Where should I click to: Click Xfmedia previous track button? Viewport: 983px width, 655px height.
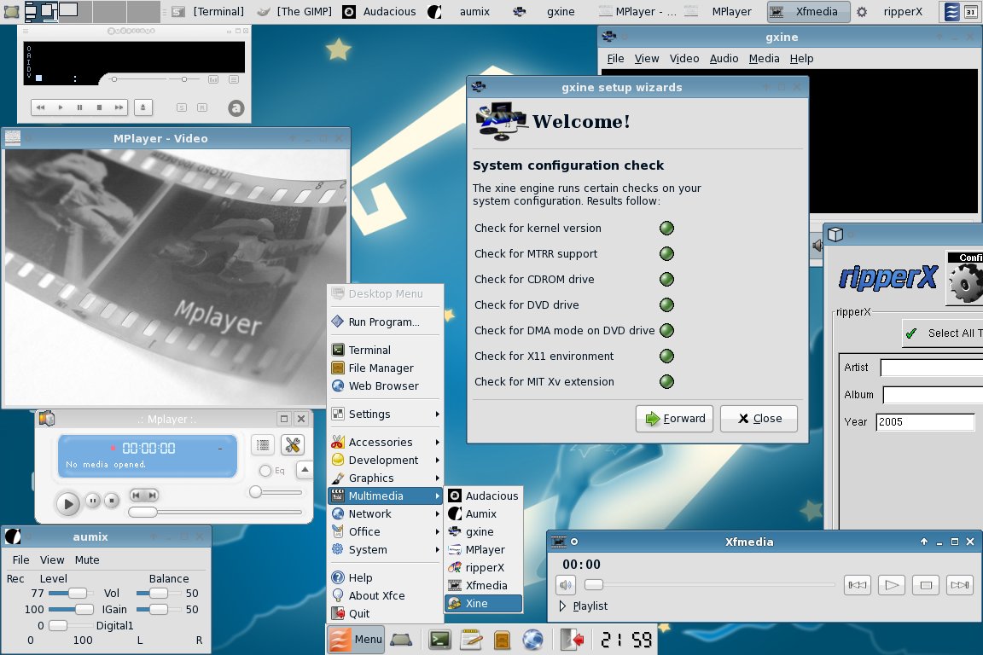857,585
